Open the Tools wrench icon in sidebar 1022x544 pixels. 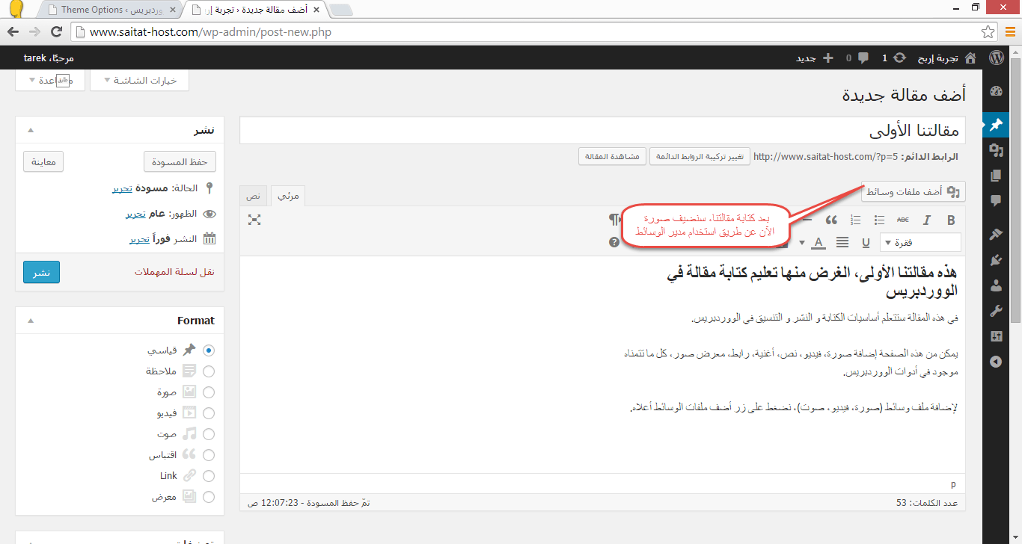coord(996,311)
